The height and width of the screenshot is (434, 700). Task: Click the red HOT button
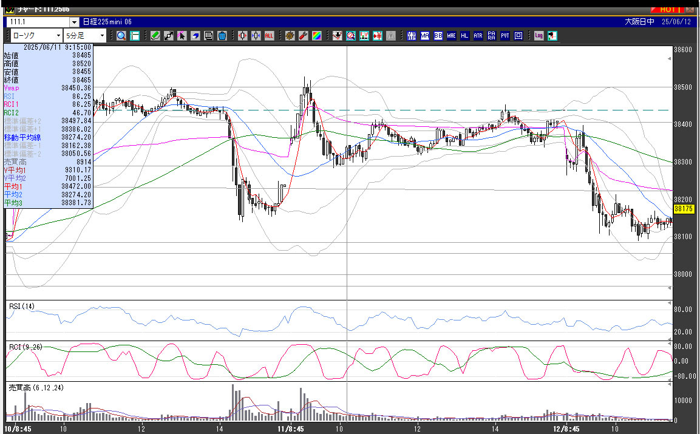coord(667,9)
